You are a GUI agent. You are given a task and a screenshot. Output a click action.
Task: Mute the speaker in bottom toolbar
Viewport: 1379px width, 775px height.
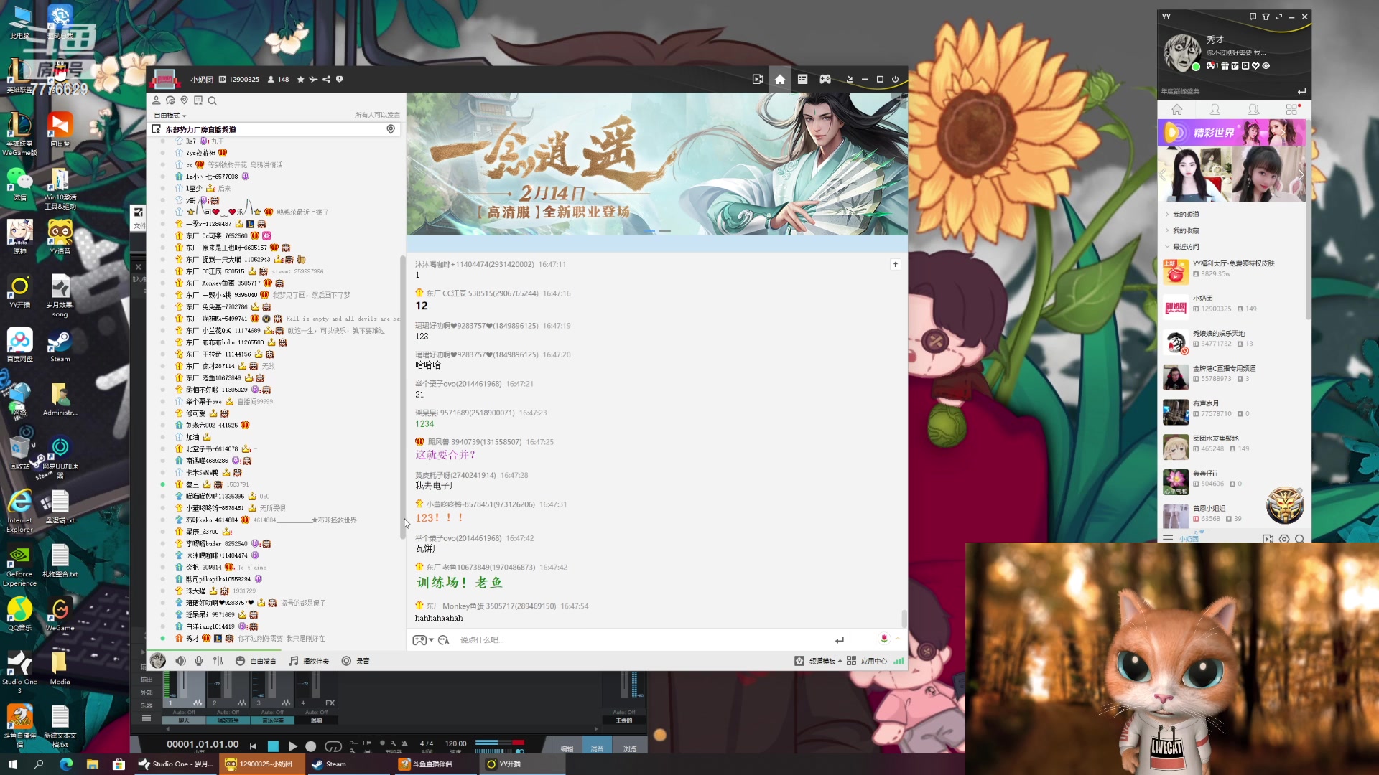180,661
